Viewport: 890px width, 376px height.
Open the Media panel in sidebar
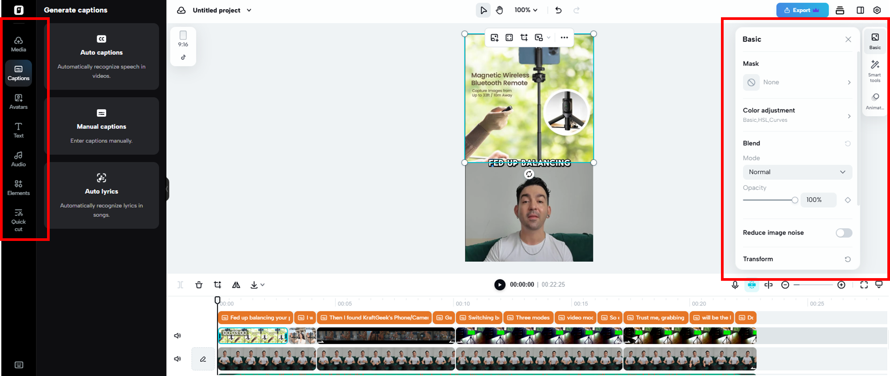tap(18, 44)
